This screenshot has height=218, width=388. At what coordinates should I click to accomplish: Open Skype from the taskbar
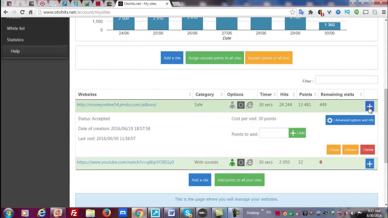pos(188,213)
